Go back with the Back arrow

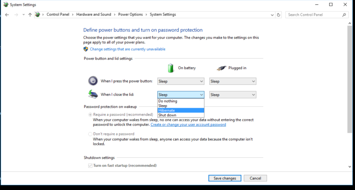click(x=7, y=15)
